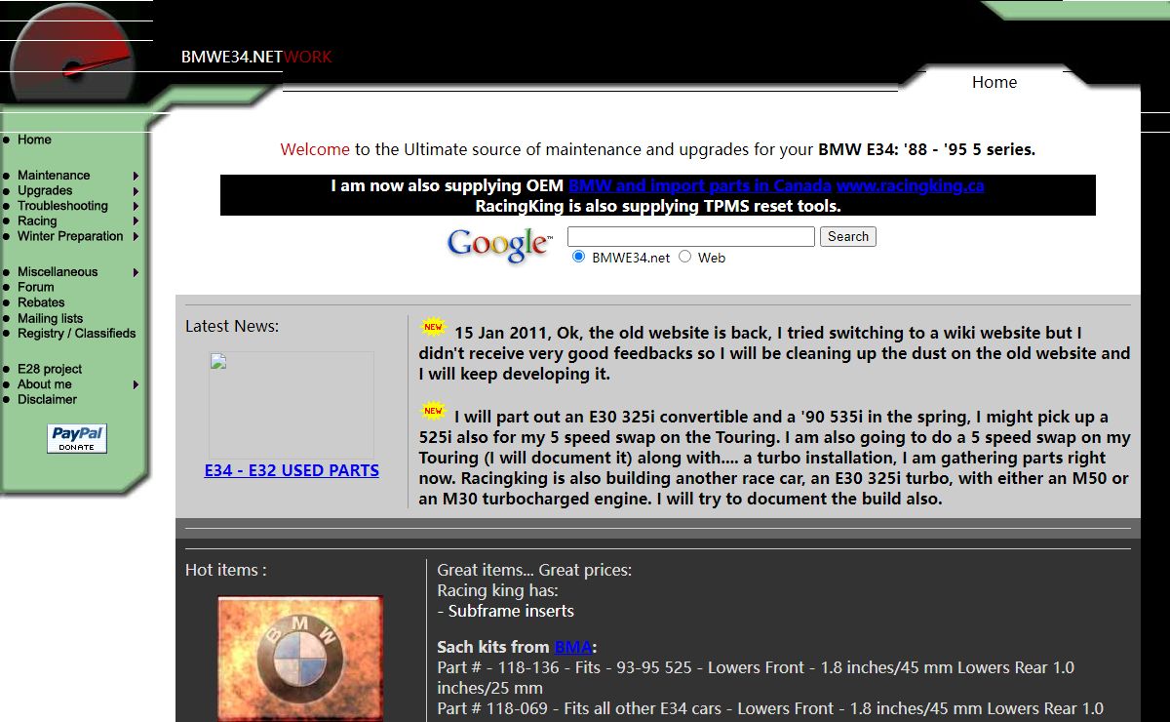Open the E28 project page
Image resolution: width=1170 pixels, height=722 pixels.
pyautogui.click(x=50, y=369)
